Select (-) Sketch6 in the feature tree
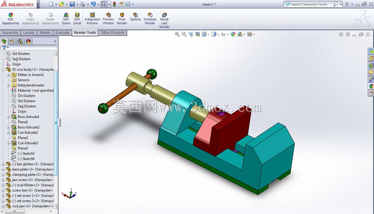This screenshot has width=374, height=214. pos(26,159)
